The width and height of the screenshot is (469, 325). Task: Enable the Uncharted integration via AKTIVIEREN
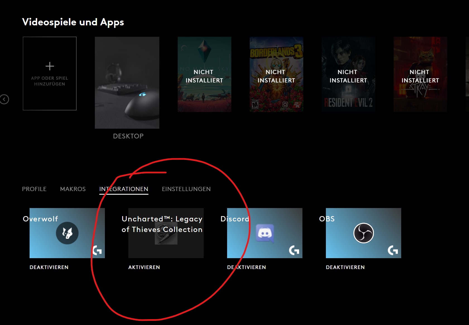coord(144,267)
